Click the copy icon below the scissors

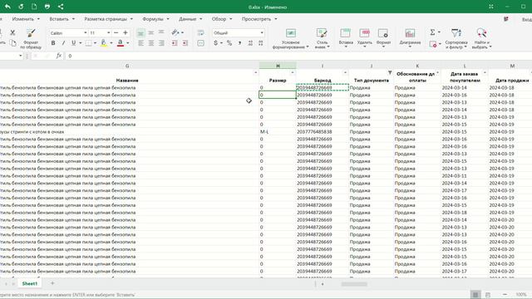(x=12, y=42)
